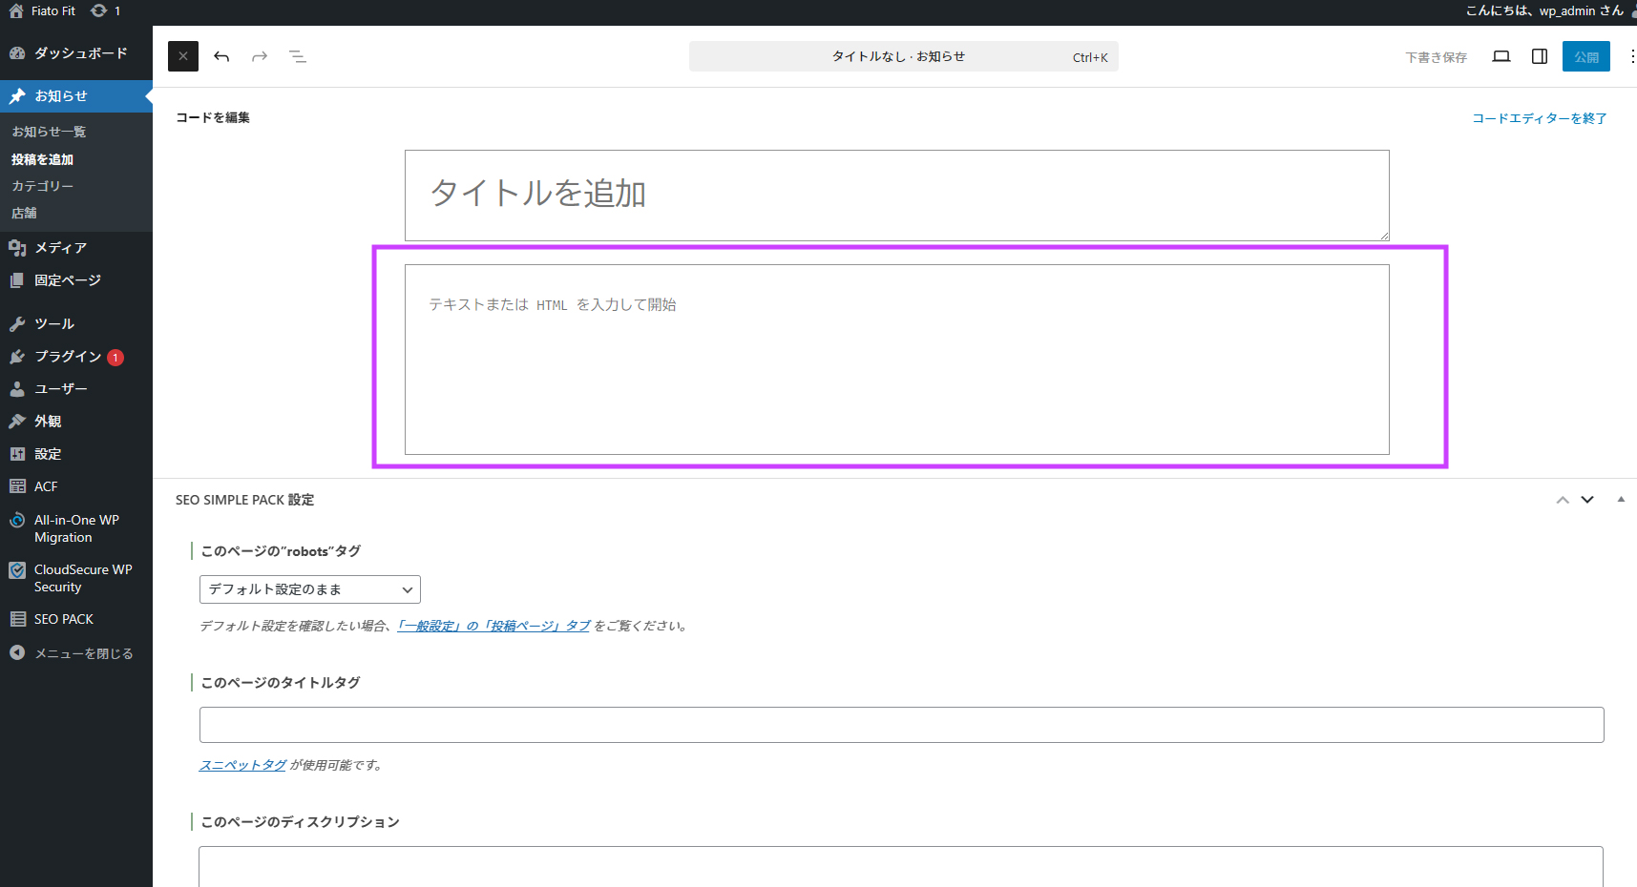Close the editor with the X button
The image size is (1637, 887).
coord(183,56)
